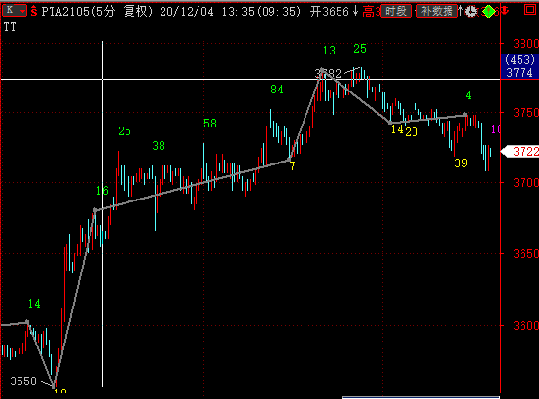The height and width of the screenshot is (399, 539).
Task: Click the TT indicator label
Action: pos(10,27)
